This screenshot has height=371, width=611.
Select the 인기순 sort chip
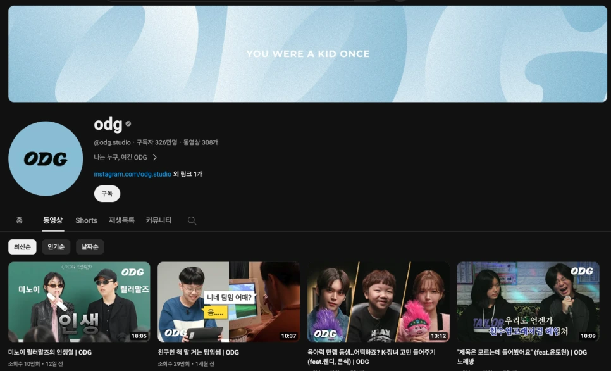[56, 247]
